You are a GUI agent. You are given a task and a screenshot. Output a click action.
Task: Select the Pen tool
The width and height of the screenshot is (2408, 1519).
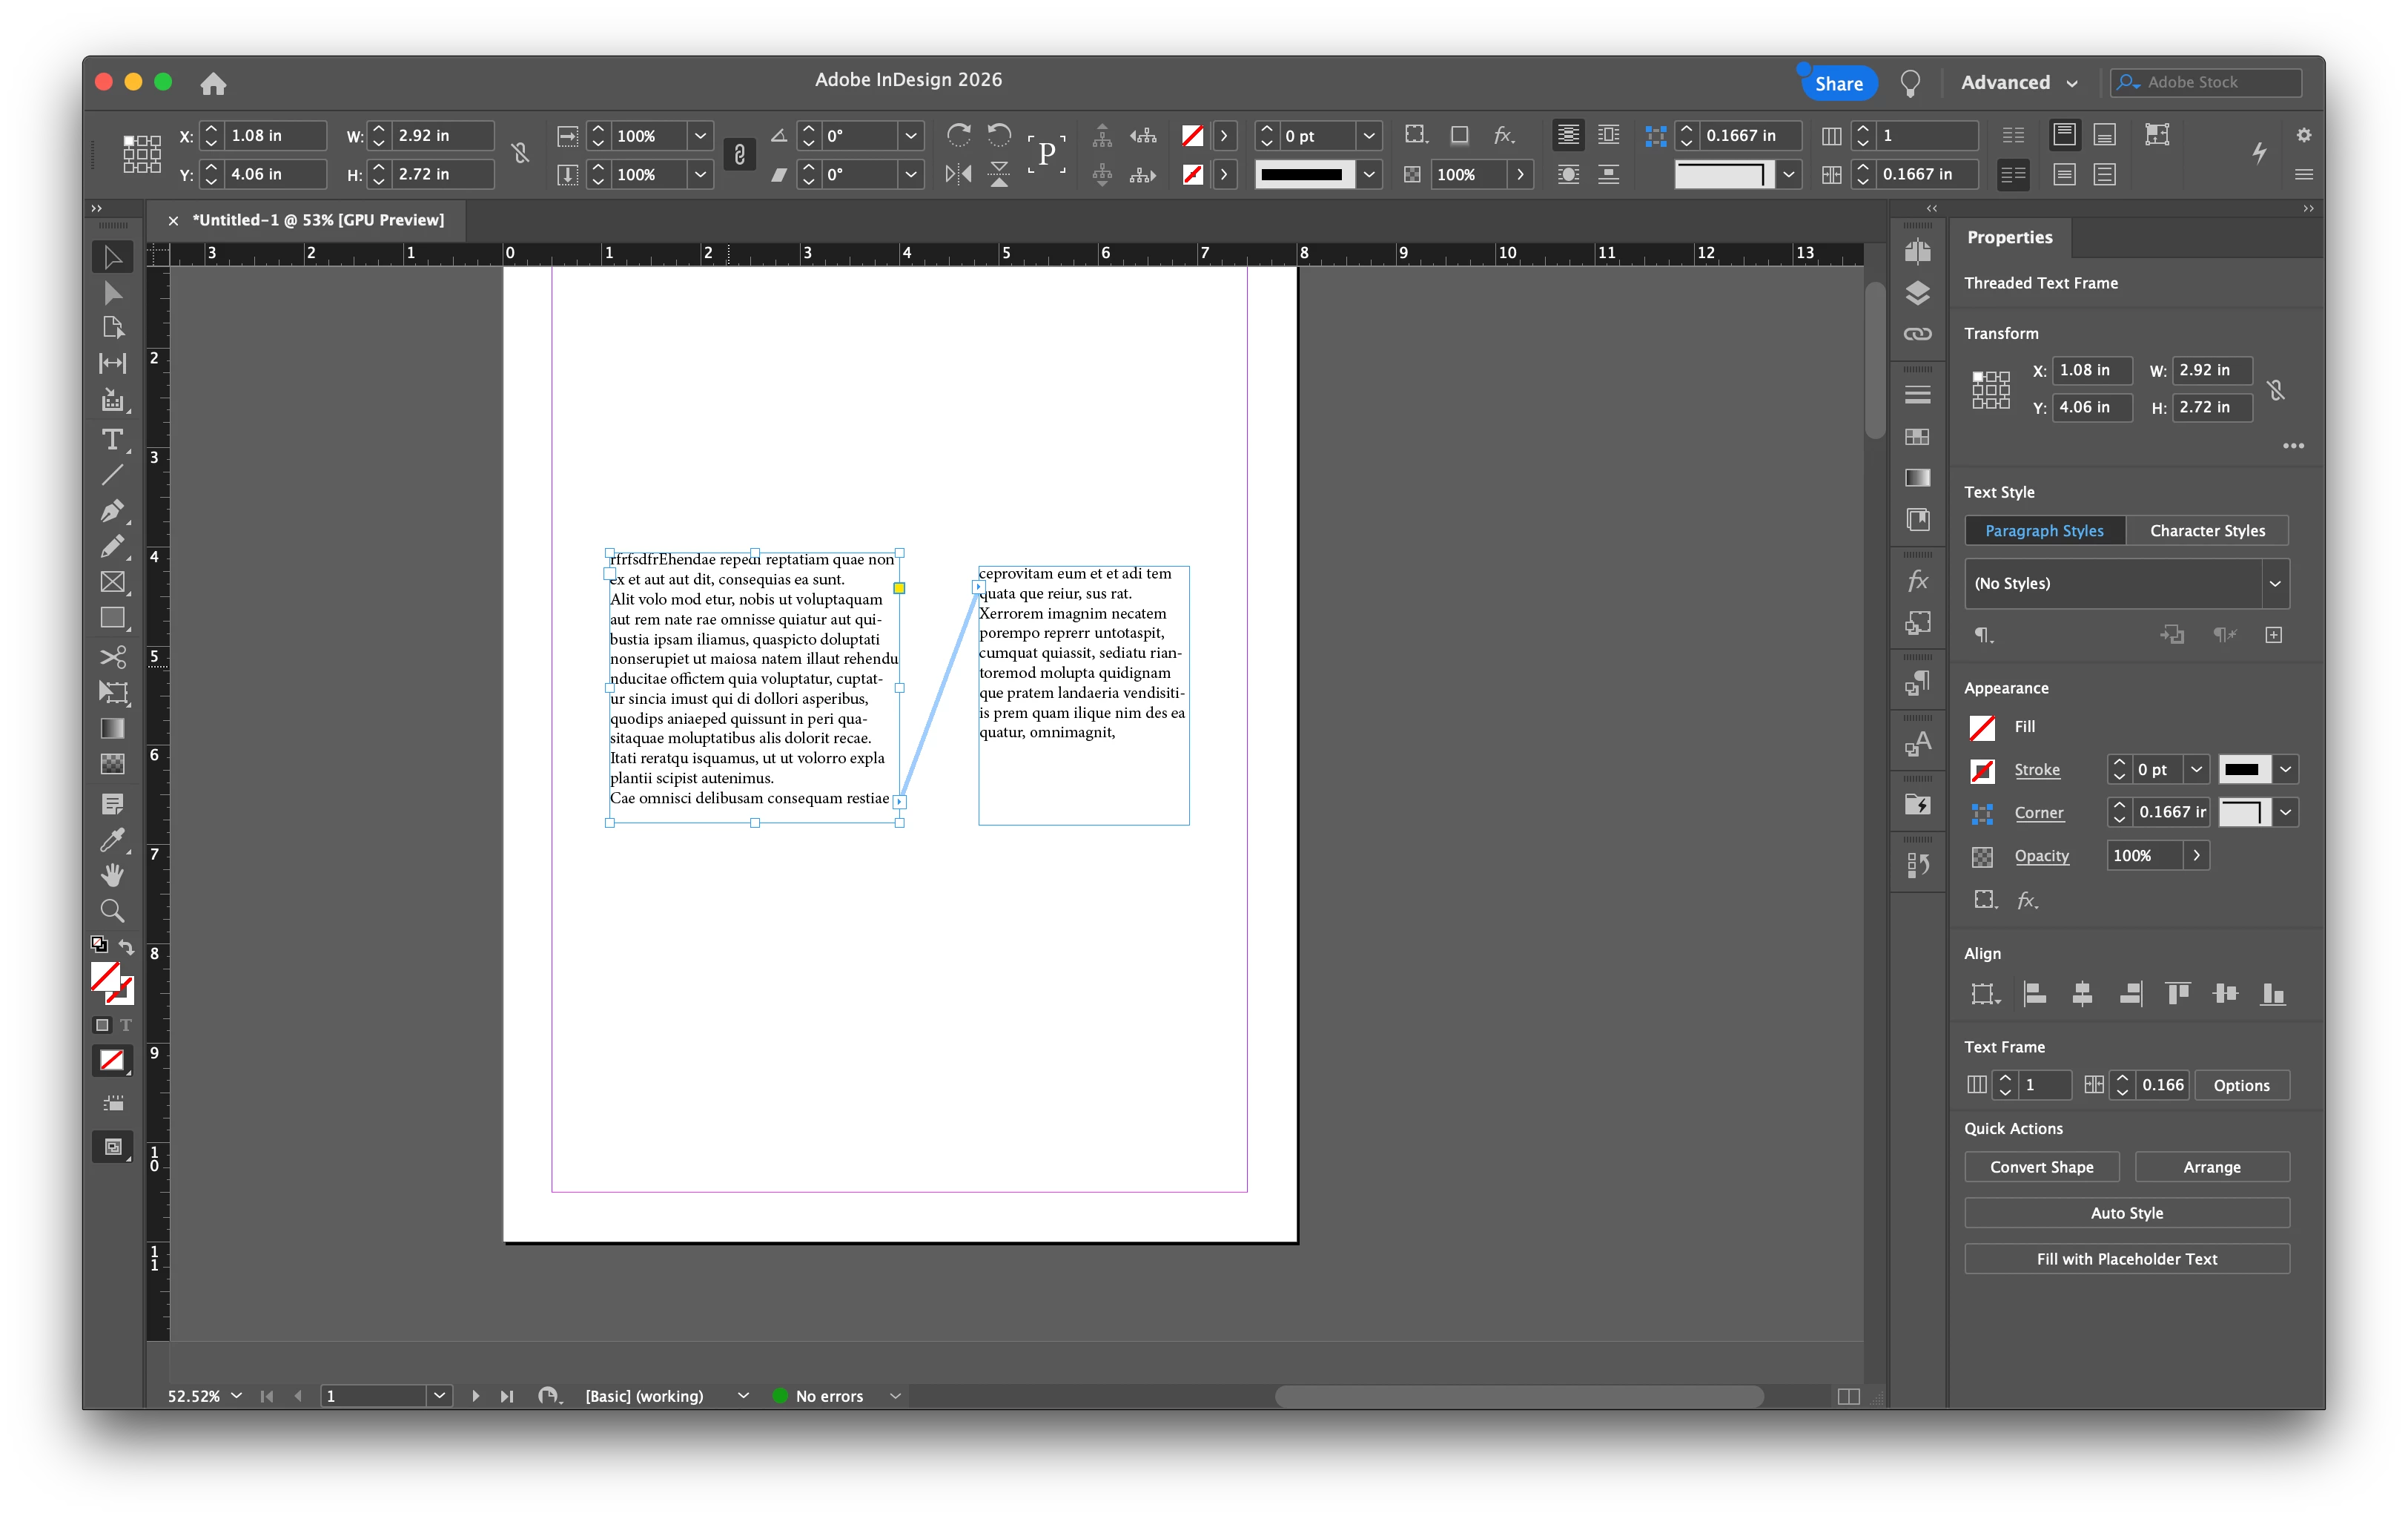point(112,511)
